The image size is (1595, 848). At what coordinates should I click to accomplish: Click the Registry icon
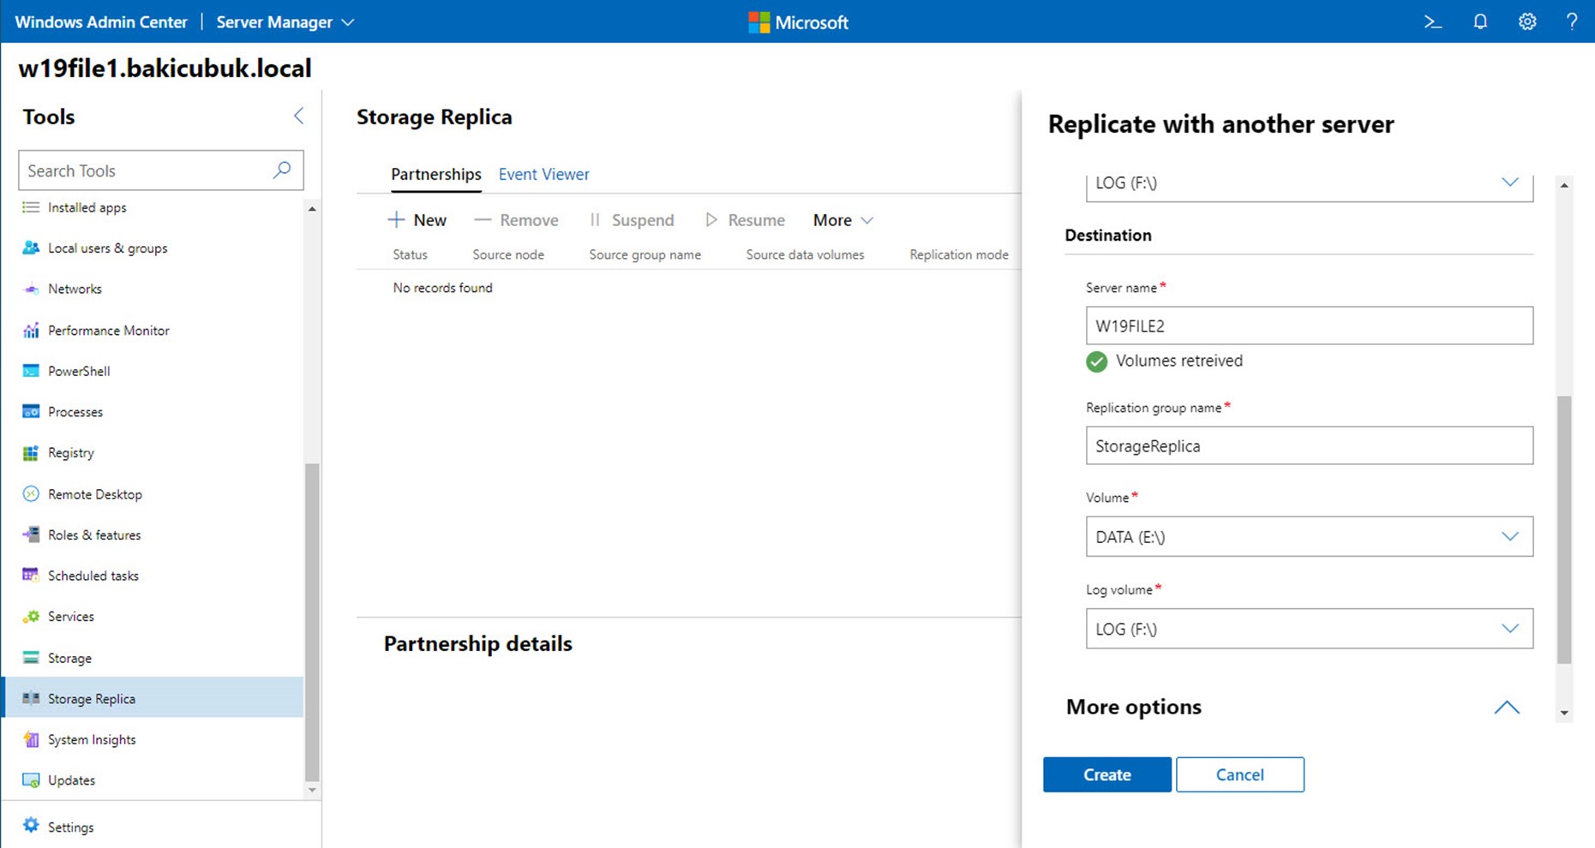point(31,452)
